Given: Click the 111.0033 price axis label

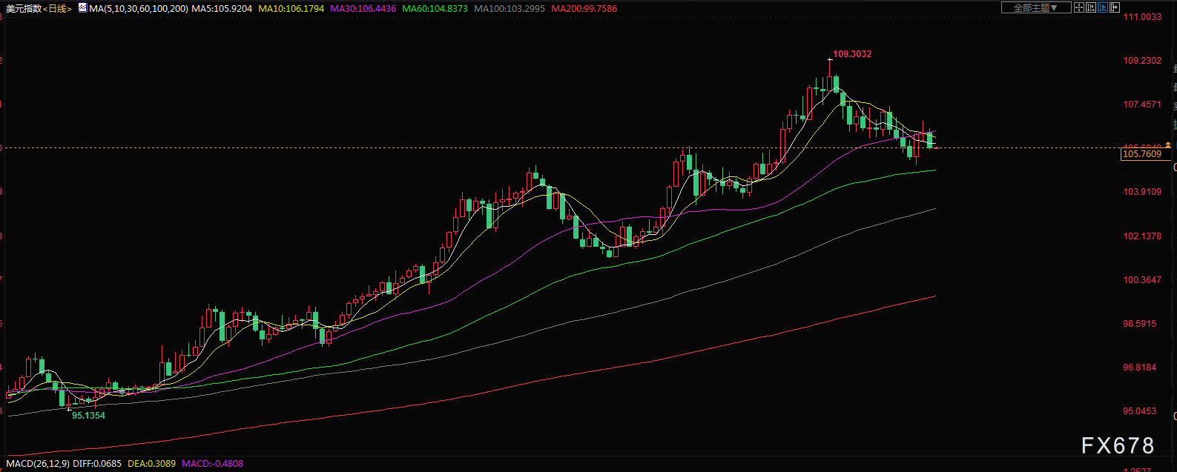Looking at the screenshot, I should click(x=1142, y=16).
